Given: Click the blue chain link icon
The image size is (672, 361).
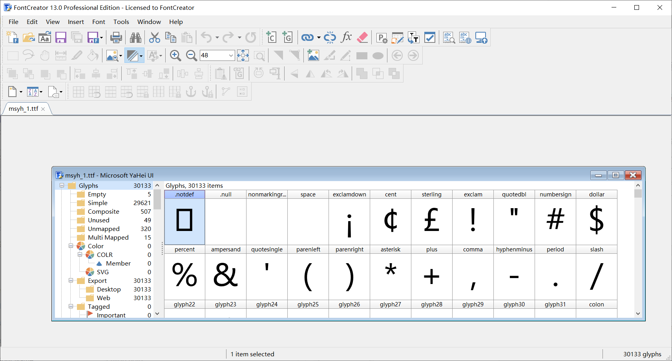Looking at the screenshot, I should pyautogui.click(x=307, y=38).
